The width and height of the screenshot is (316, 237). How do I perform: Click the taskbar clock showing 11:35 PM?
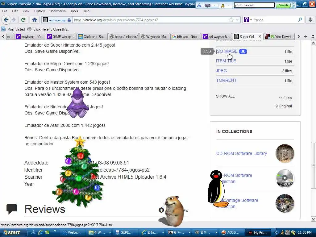pyautogui.click(x=305, y=233)
